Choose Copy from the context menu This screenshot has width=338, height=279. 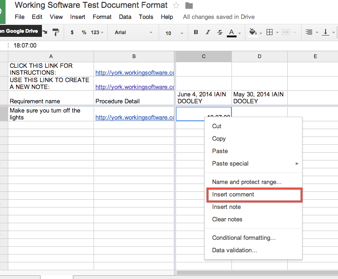coord(253,139)
